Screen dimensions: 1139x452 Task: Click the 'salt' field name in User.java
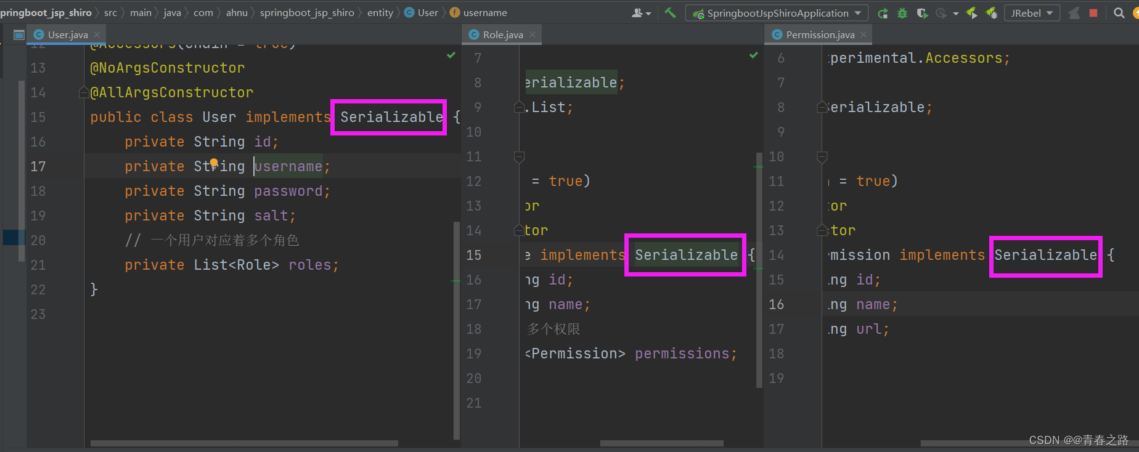(x=271, y=216)
